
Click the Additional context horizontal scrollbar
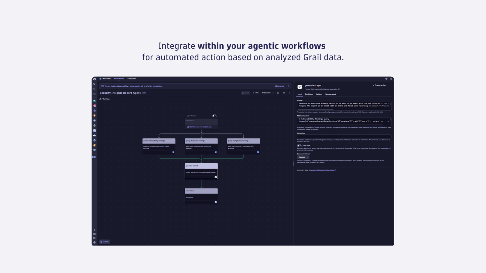340,125
